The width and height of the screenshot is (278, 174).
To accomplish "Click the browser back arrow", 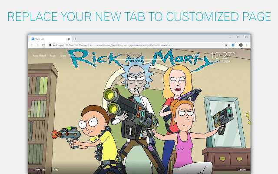I will (x=32, y=45).
